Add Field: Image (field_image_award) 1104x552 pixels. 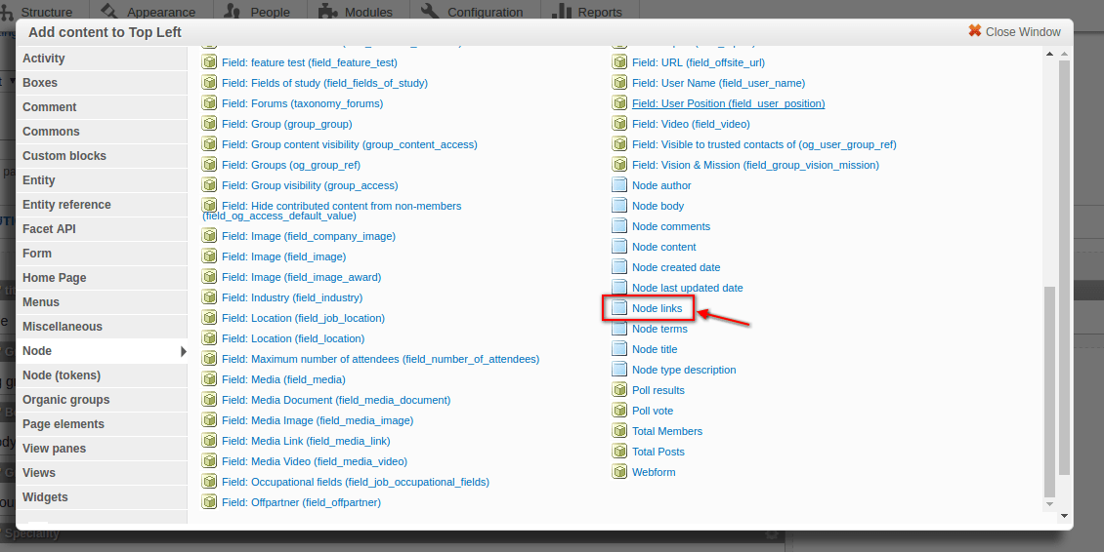[x=301, y=277]
